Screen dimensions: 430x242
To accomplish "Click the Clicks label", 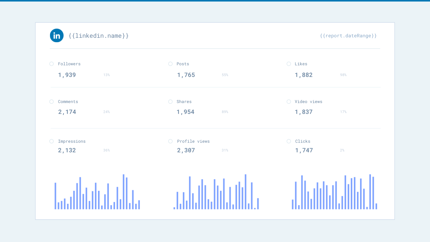I will pyautogui.click(x=303, y=141).
